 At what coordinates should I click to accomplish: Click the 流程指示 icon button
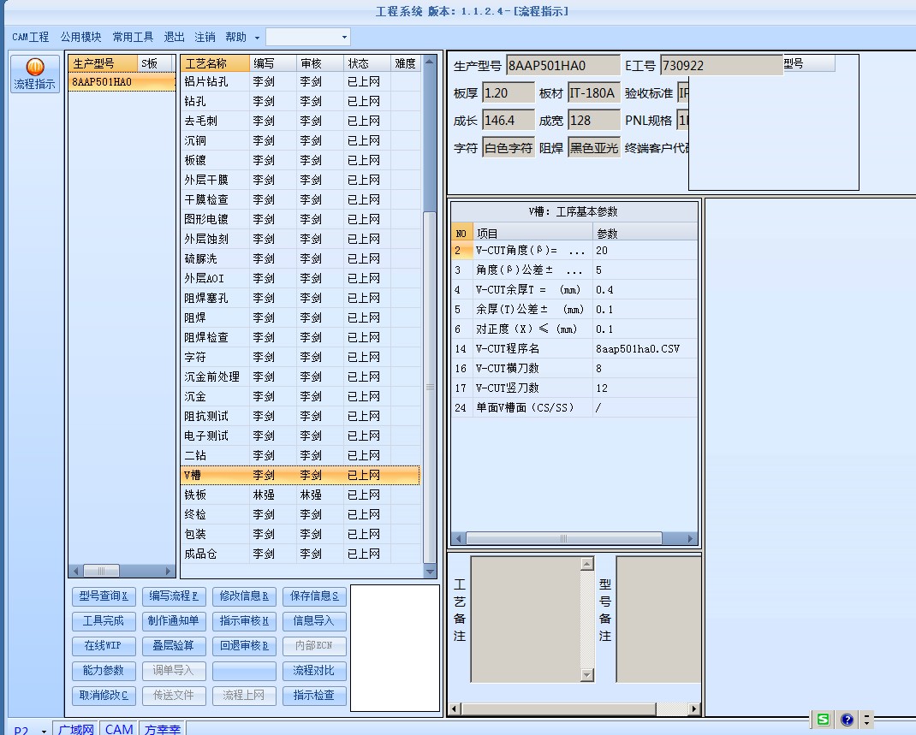point(35,74)
